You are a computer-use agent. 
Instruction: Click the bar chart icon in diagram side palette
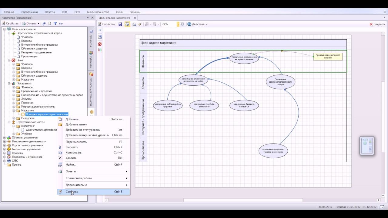click(x=100, y=50)
